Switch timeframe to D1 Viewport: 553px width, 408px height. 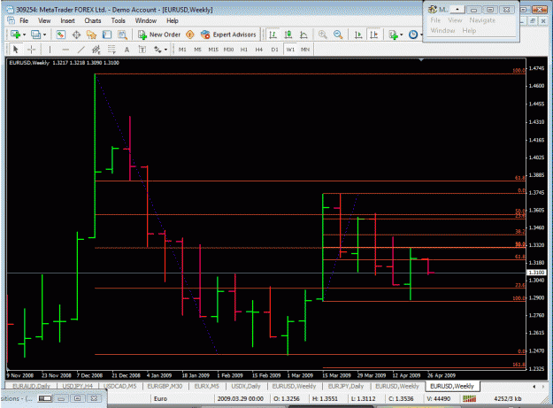tap(274, 50)
